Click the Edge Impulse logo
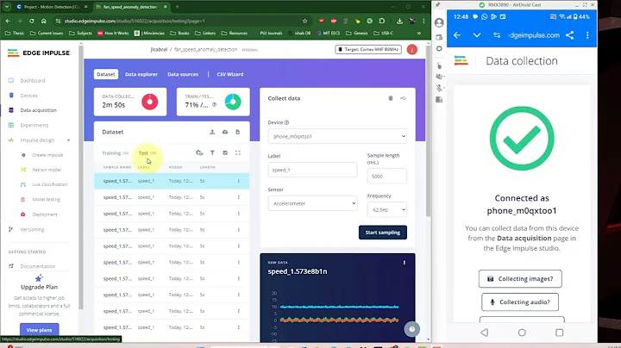 (39, 53)
